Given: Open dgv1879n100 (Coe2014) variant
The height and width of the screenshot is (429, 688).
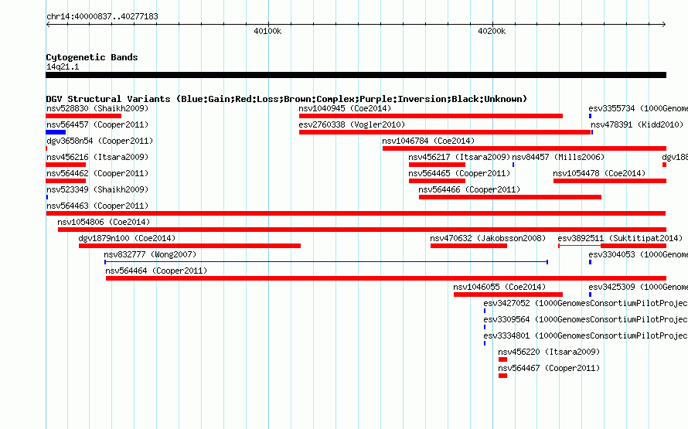Looking at the screenshot, I should click(x=127, y=238).
